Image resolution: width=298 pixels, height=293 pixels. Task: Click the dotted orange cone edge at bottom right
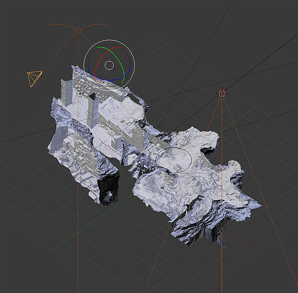click(273, 234)
